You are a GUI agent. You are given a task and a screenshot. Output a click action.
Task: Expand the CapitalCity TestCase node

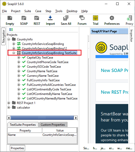point(19,58)
